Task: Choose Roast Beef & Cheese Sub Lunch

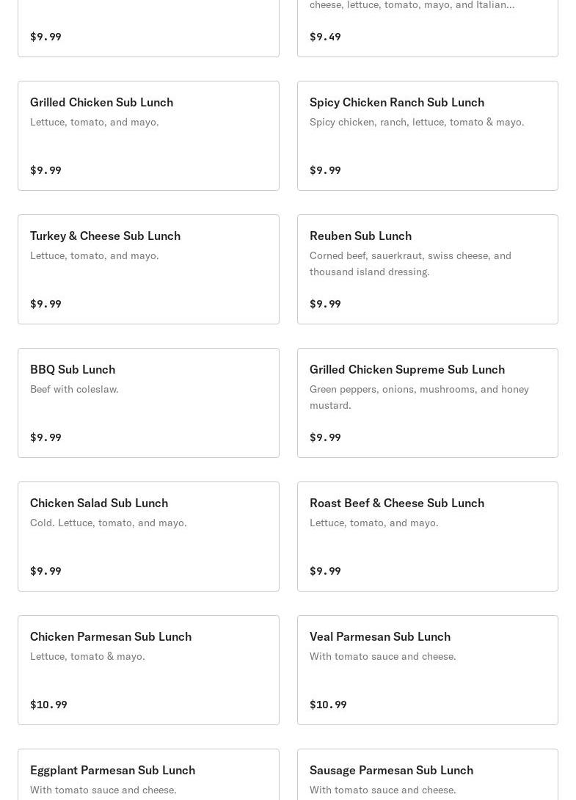Action: [427, 537]
